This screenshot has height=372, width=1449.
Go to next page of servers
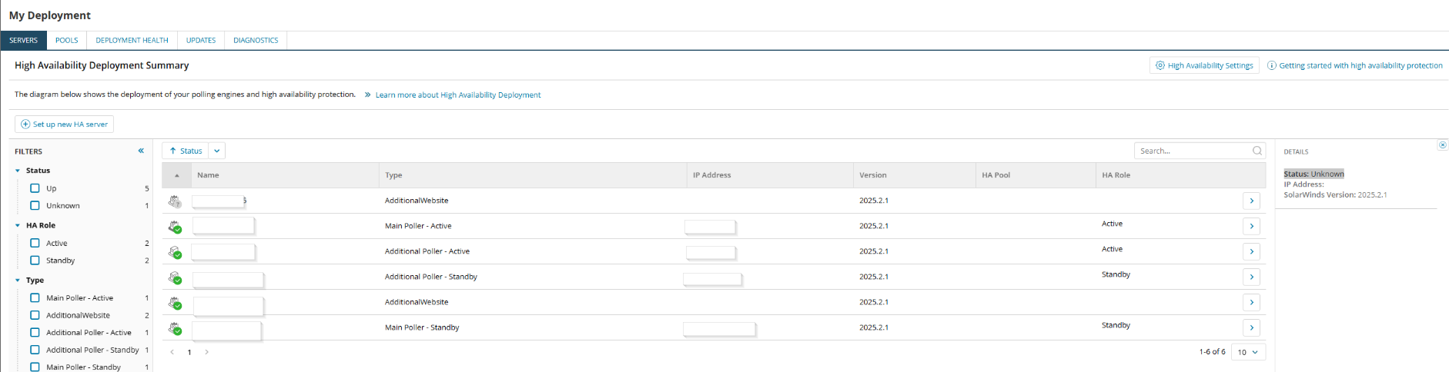pos(206,352)
